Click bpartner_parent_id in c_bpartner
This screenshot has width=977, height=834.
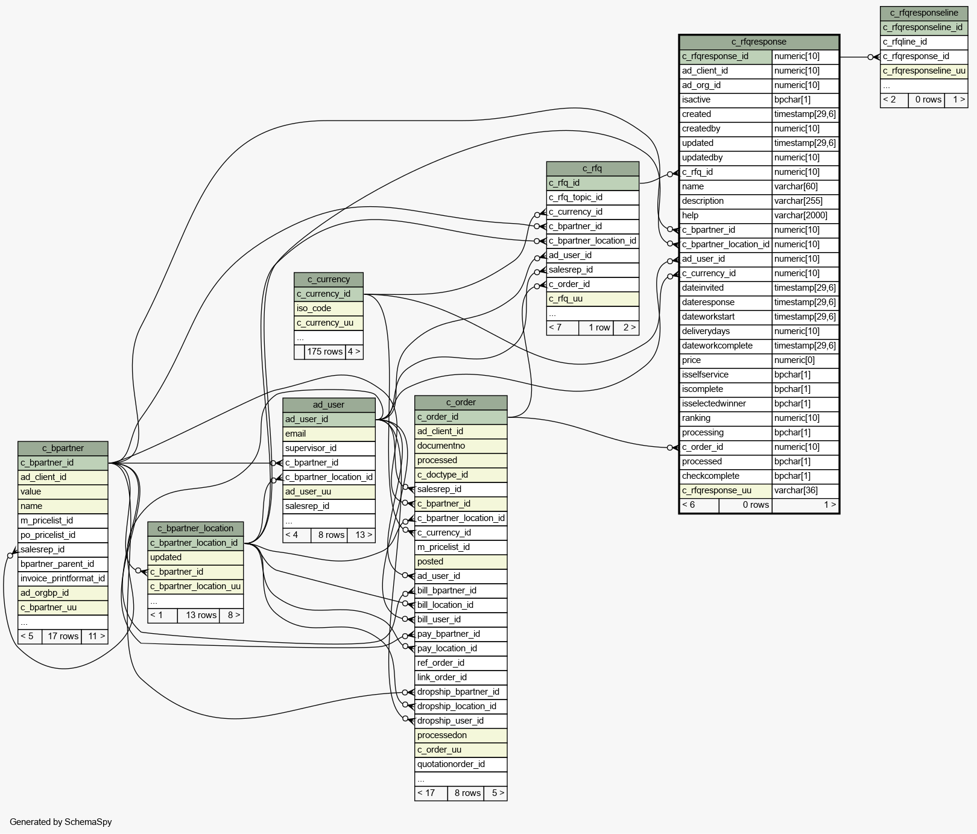[x=63, y=564]
